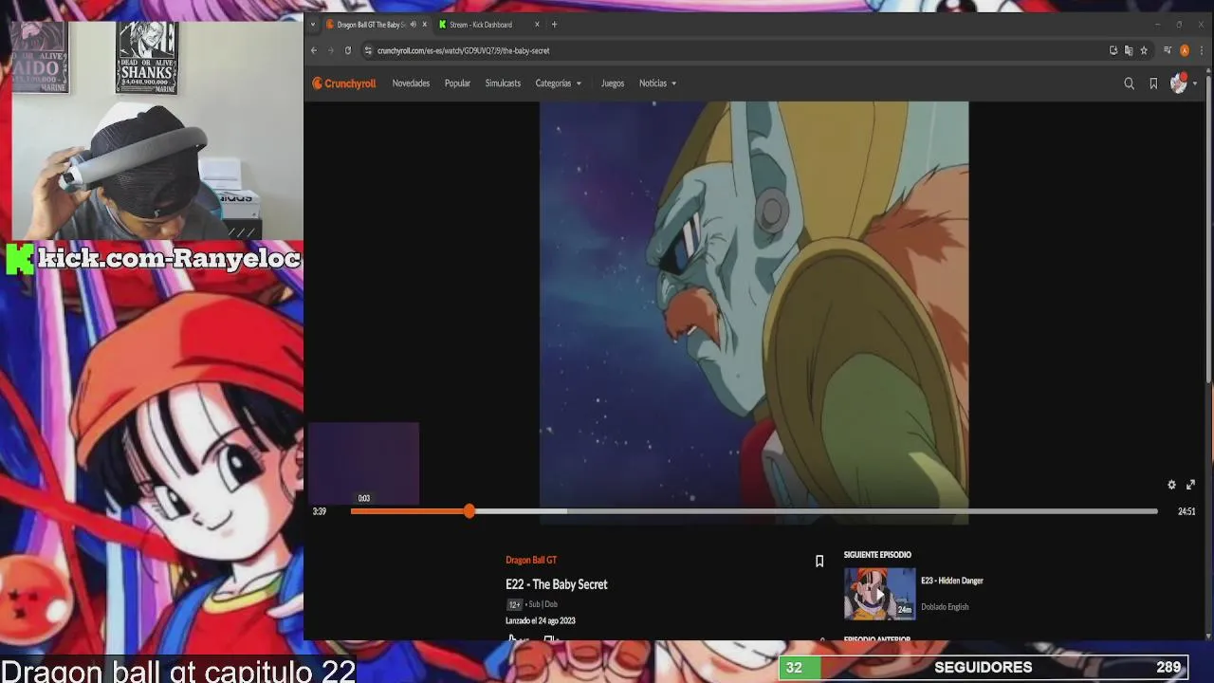Enter fullscreen on the video player
Screen dimensions: 1214x683
click(x=1190, y=485)
